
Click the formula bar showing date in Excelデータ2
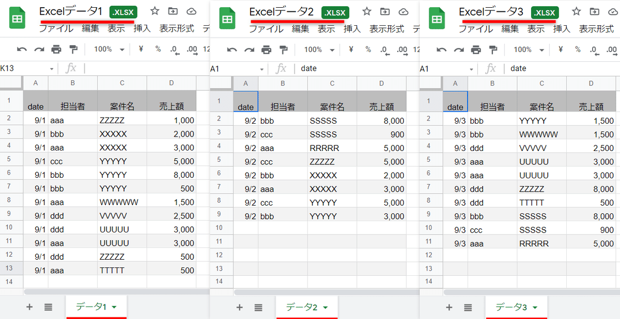357,69
